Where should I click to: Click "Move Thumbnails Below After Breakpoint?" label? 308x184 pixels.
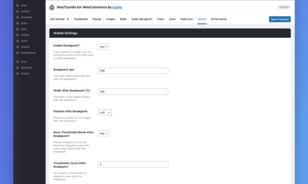pyautogui.click(x=73, y=134)
